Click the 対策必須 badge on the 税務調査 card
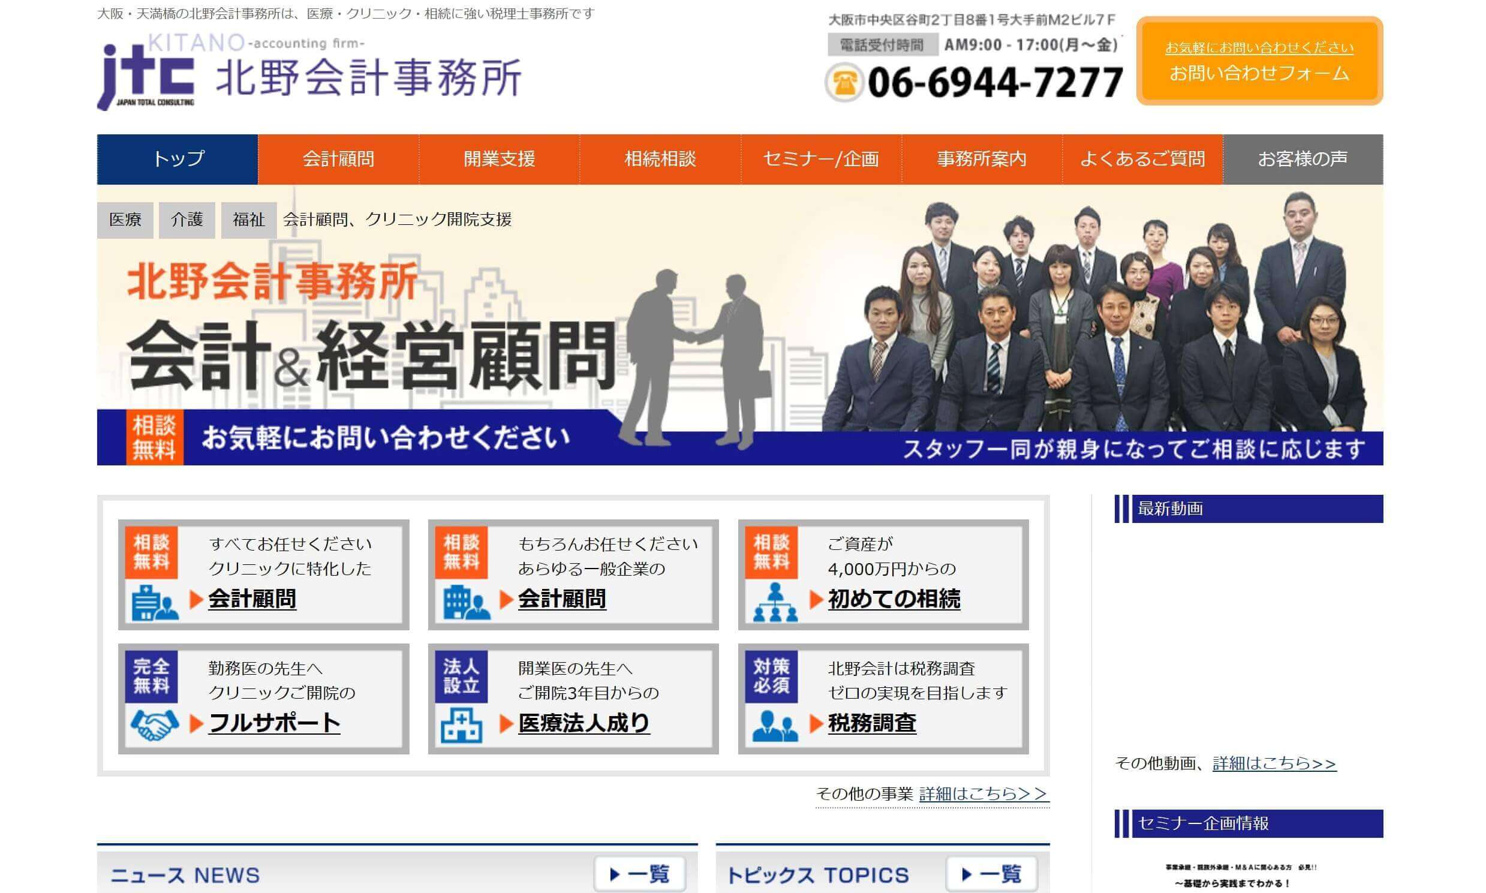This screenshot has width=1486, height=893. click(771, 676)
